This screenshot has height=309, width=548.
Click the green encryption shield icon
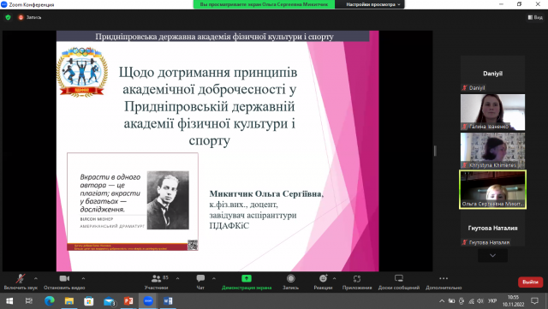click(x=8, y=17)
